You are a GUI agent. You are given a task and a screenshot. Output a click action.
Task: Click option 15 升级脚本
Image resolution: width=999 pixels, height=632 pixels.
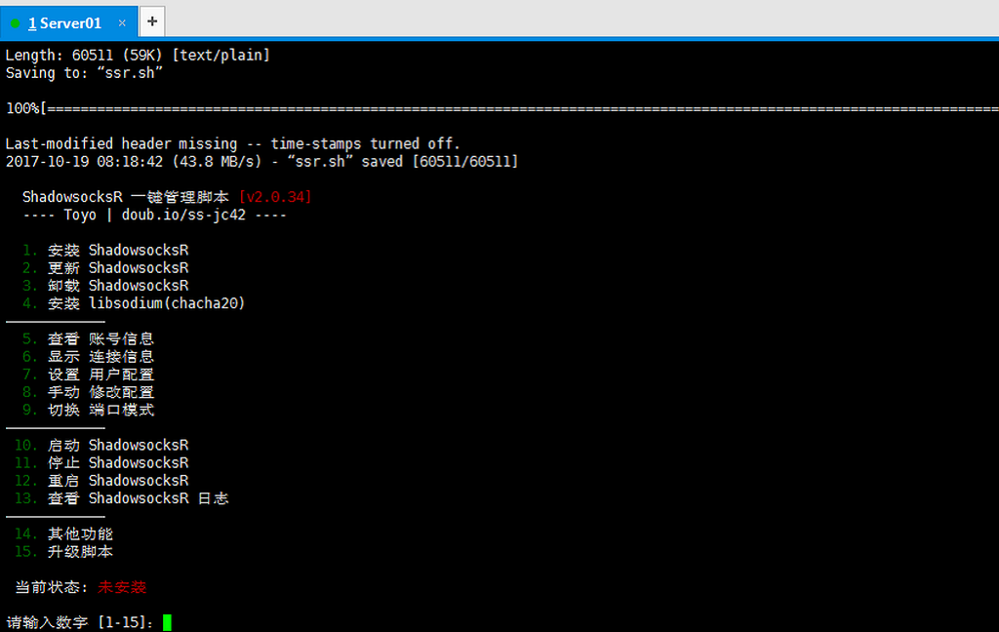click(63, 552)
